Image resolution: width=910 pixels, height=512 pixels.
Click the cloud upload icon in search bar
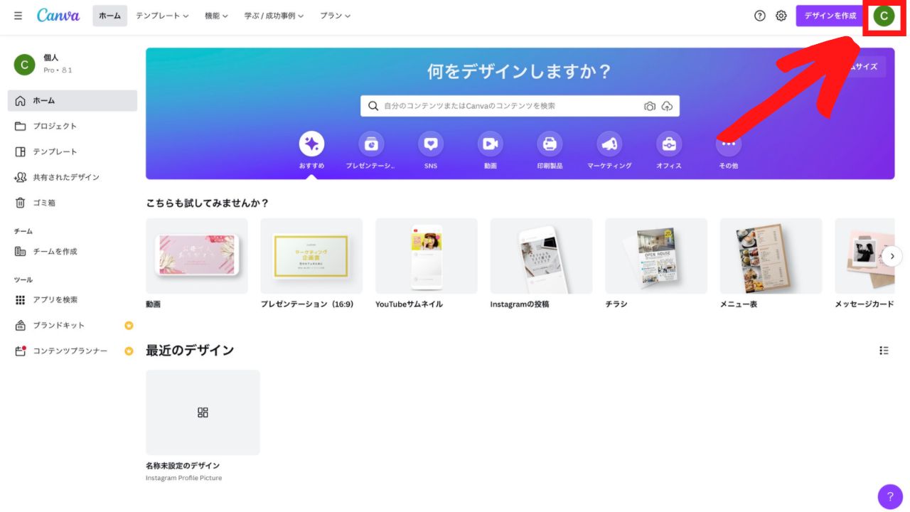point(667,106)
